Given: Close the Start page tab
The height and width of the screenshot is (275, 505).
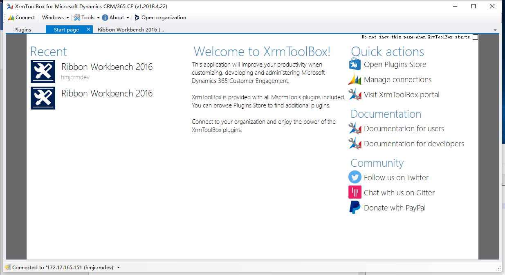Looking at the screenshot, I should [x=88, y=29].
